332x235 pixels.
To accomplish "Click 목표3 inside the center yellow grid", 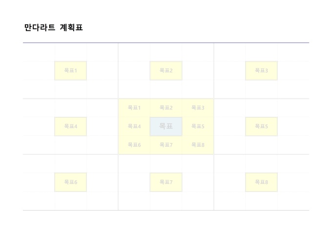I will 198,108.
